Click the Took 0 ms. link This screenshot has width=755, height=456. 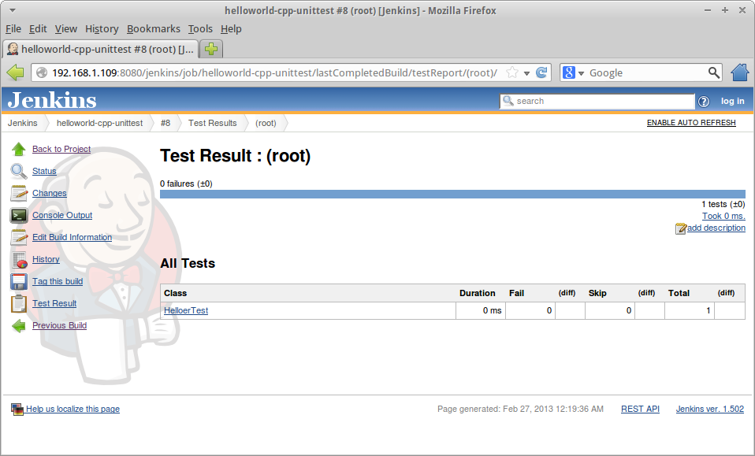tap(723, 217)
